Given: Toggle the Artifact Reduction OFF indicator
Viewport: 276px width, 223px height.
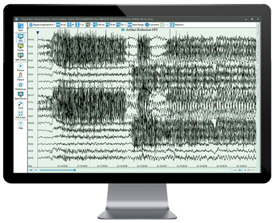Looking at the screenshot, I should pos(140,30).
